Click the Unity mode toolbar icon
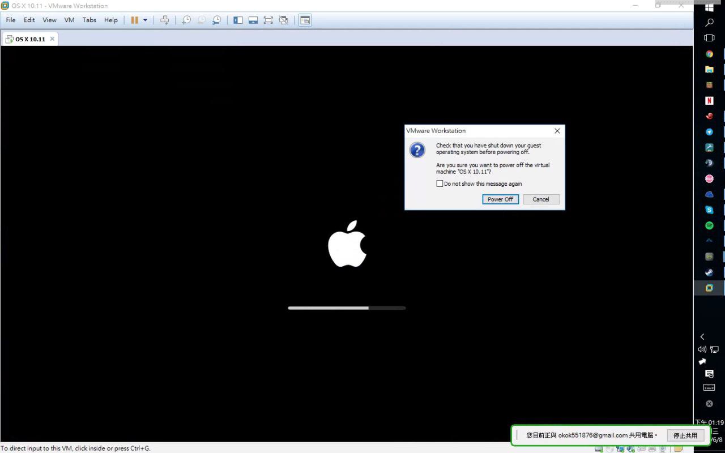 [284, 20]
